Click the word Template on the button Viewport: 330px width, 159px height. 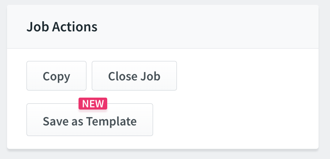(111, 121)
